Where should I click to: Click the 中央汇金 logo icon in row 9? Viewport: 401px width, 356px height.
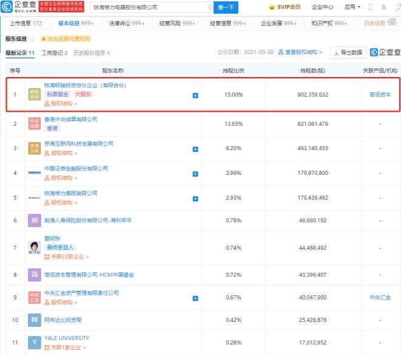coord(35,298)
